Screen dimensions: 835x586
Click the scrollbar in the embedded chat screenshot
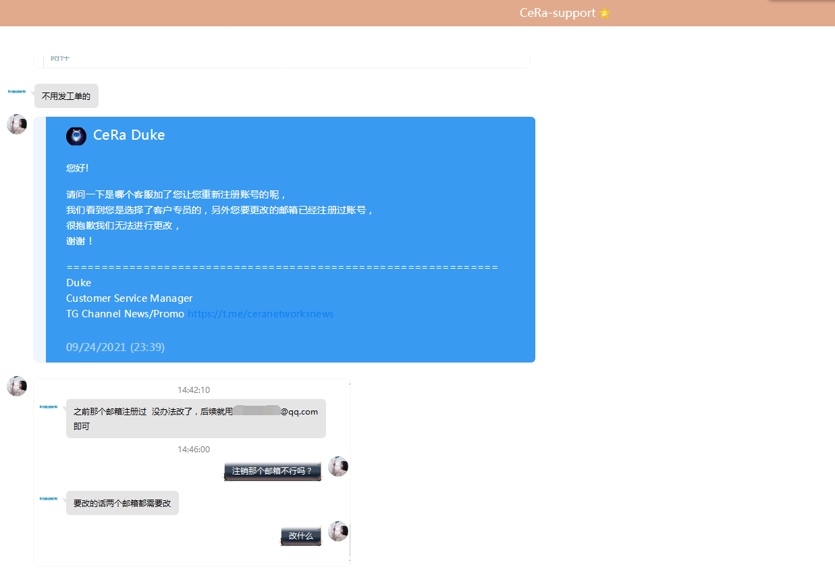pyautogui.click(x=350, y=540)
